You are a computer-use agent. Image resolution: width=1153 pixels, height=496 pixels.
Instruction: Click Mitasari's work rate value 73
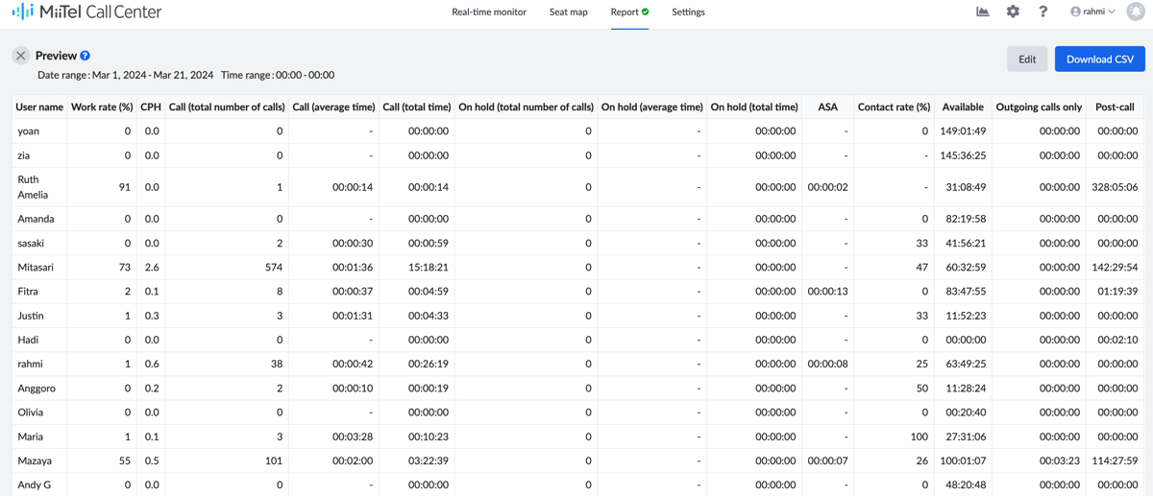[x=125, y=267]
